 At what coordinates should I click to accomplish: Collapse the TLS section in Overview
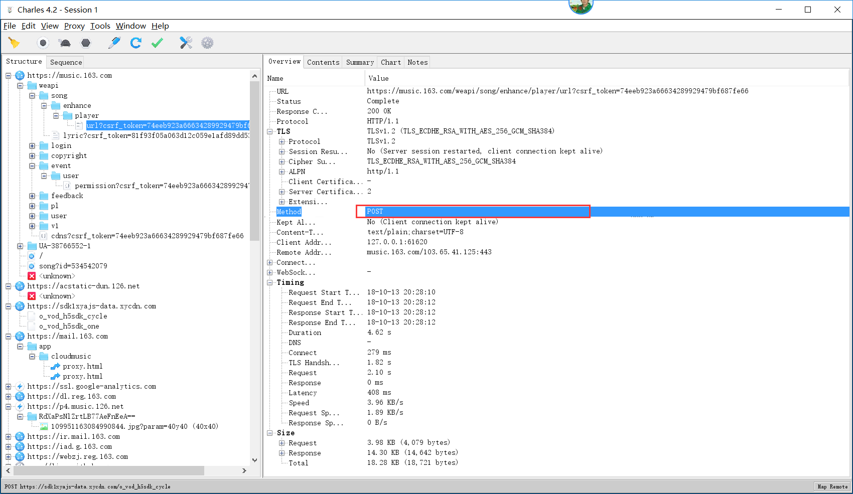270,132
